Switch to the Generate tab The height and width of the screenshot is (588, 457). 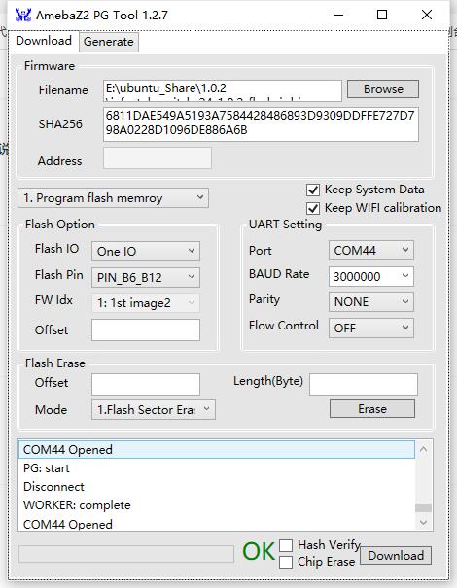pos(109,42)
